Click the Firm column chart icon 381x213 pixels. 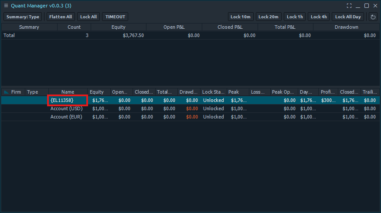click(6, 92)
